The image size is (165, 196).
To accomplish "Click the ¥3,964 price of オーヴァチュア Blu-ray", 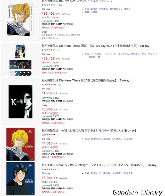I will click(x=47, y=178).
